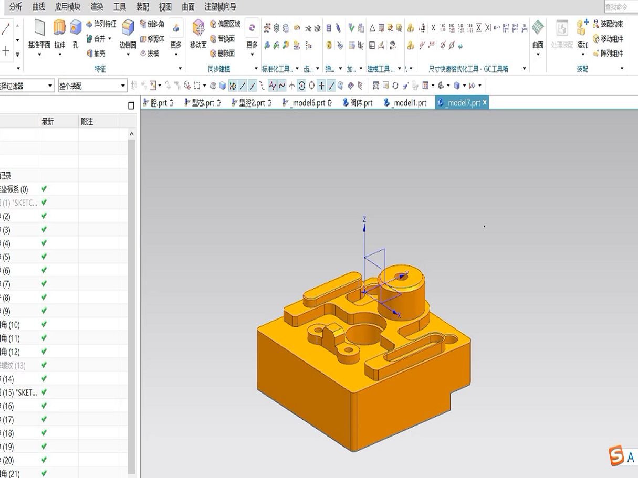Click the 抽壳 shell command
Image resolution: width=638 pixels, height=478 pixels.
96,54
